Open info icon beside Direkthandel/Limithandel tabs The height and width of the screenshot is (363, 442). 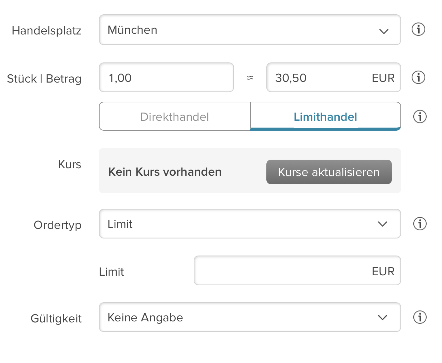[419, 117]
